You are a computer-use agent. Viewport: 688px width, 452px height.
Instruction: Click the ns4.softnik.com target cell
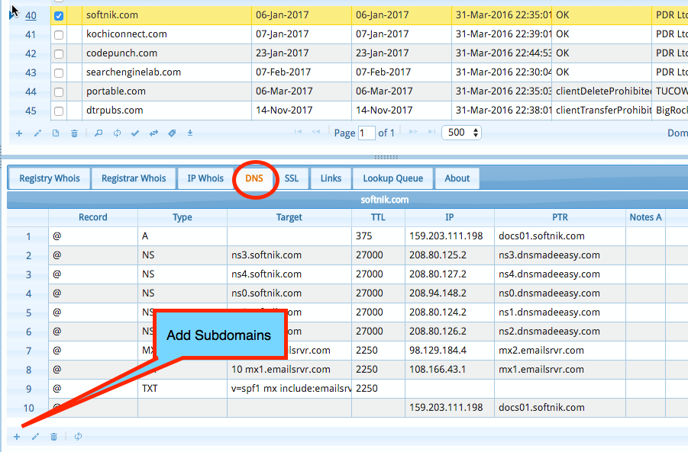point(289,274)
